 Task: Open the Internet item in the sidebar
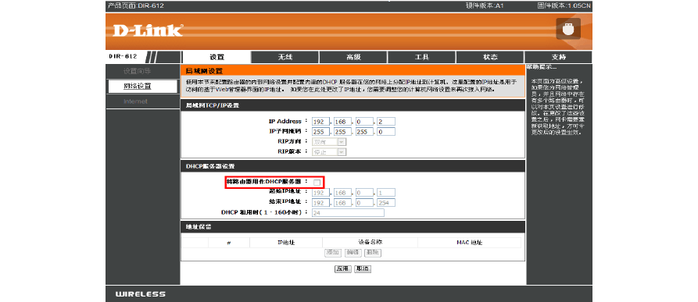[x=136, y=101]
